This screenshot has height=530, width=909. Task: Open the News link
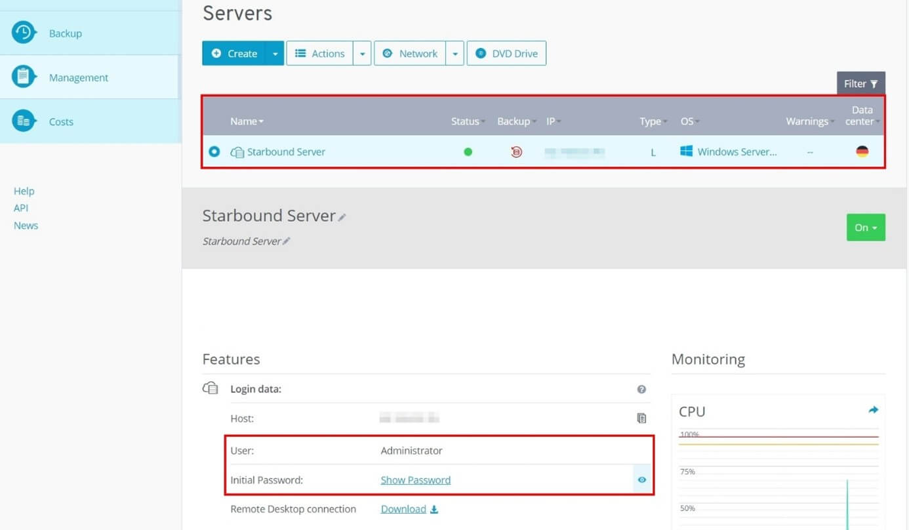tap(26, 225)
